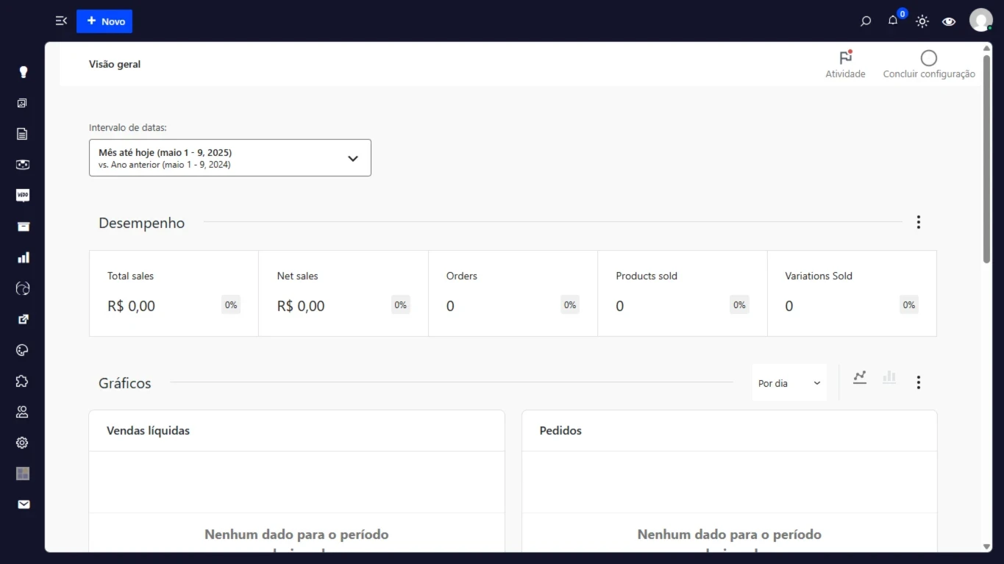Switch Gráficos to bar chart view
The height and width of the screenshot is (564, 1004).
[x=889, y=377]
